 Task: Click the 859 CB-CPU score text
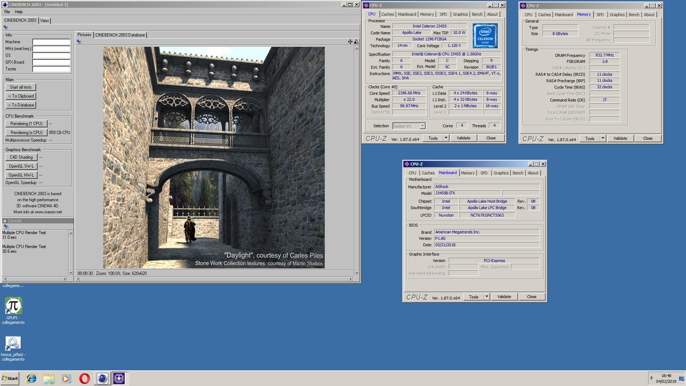[60, 133]
